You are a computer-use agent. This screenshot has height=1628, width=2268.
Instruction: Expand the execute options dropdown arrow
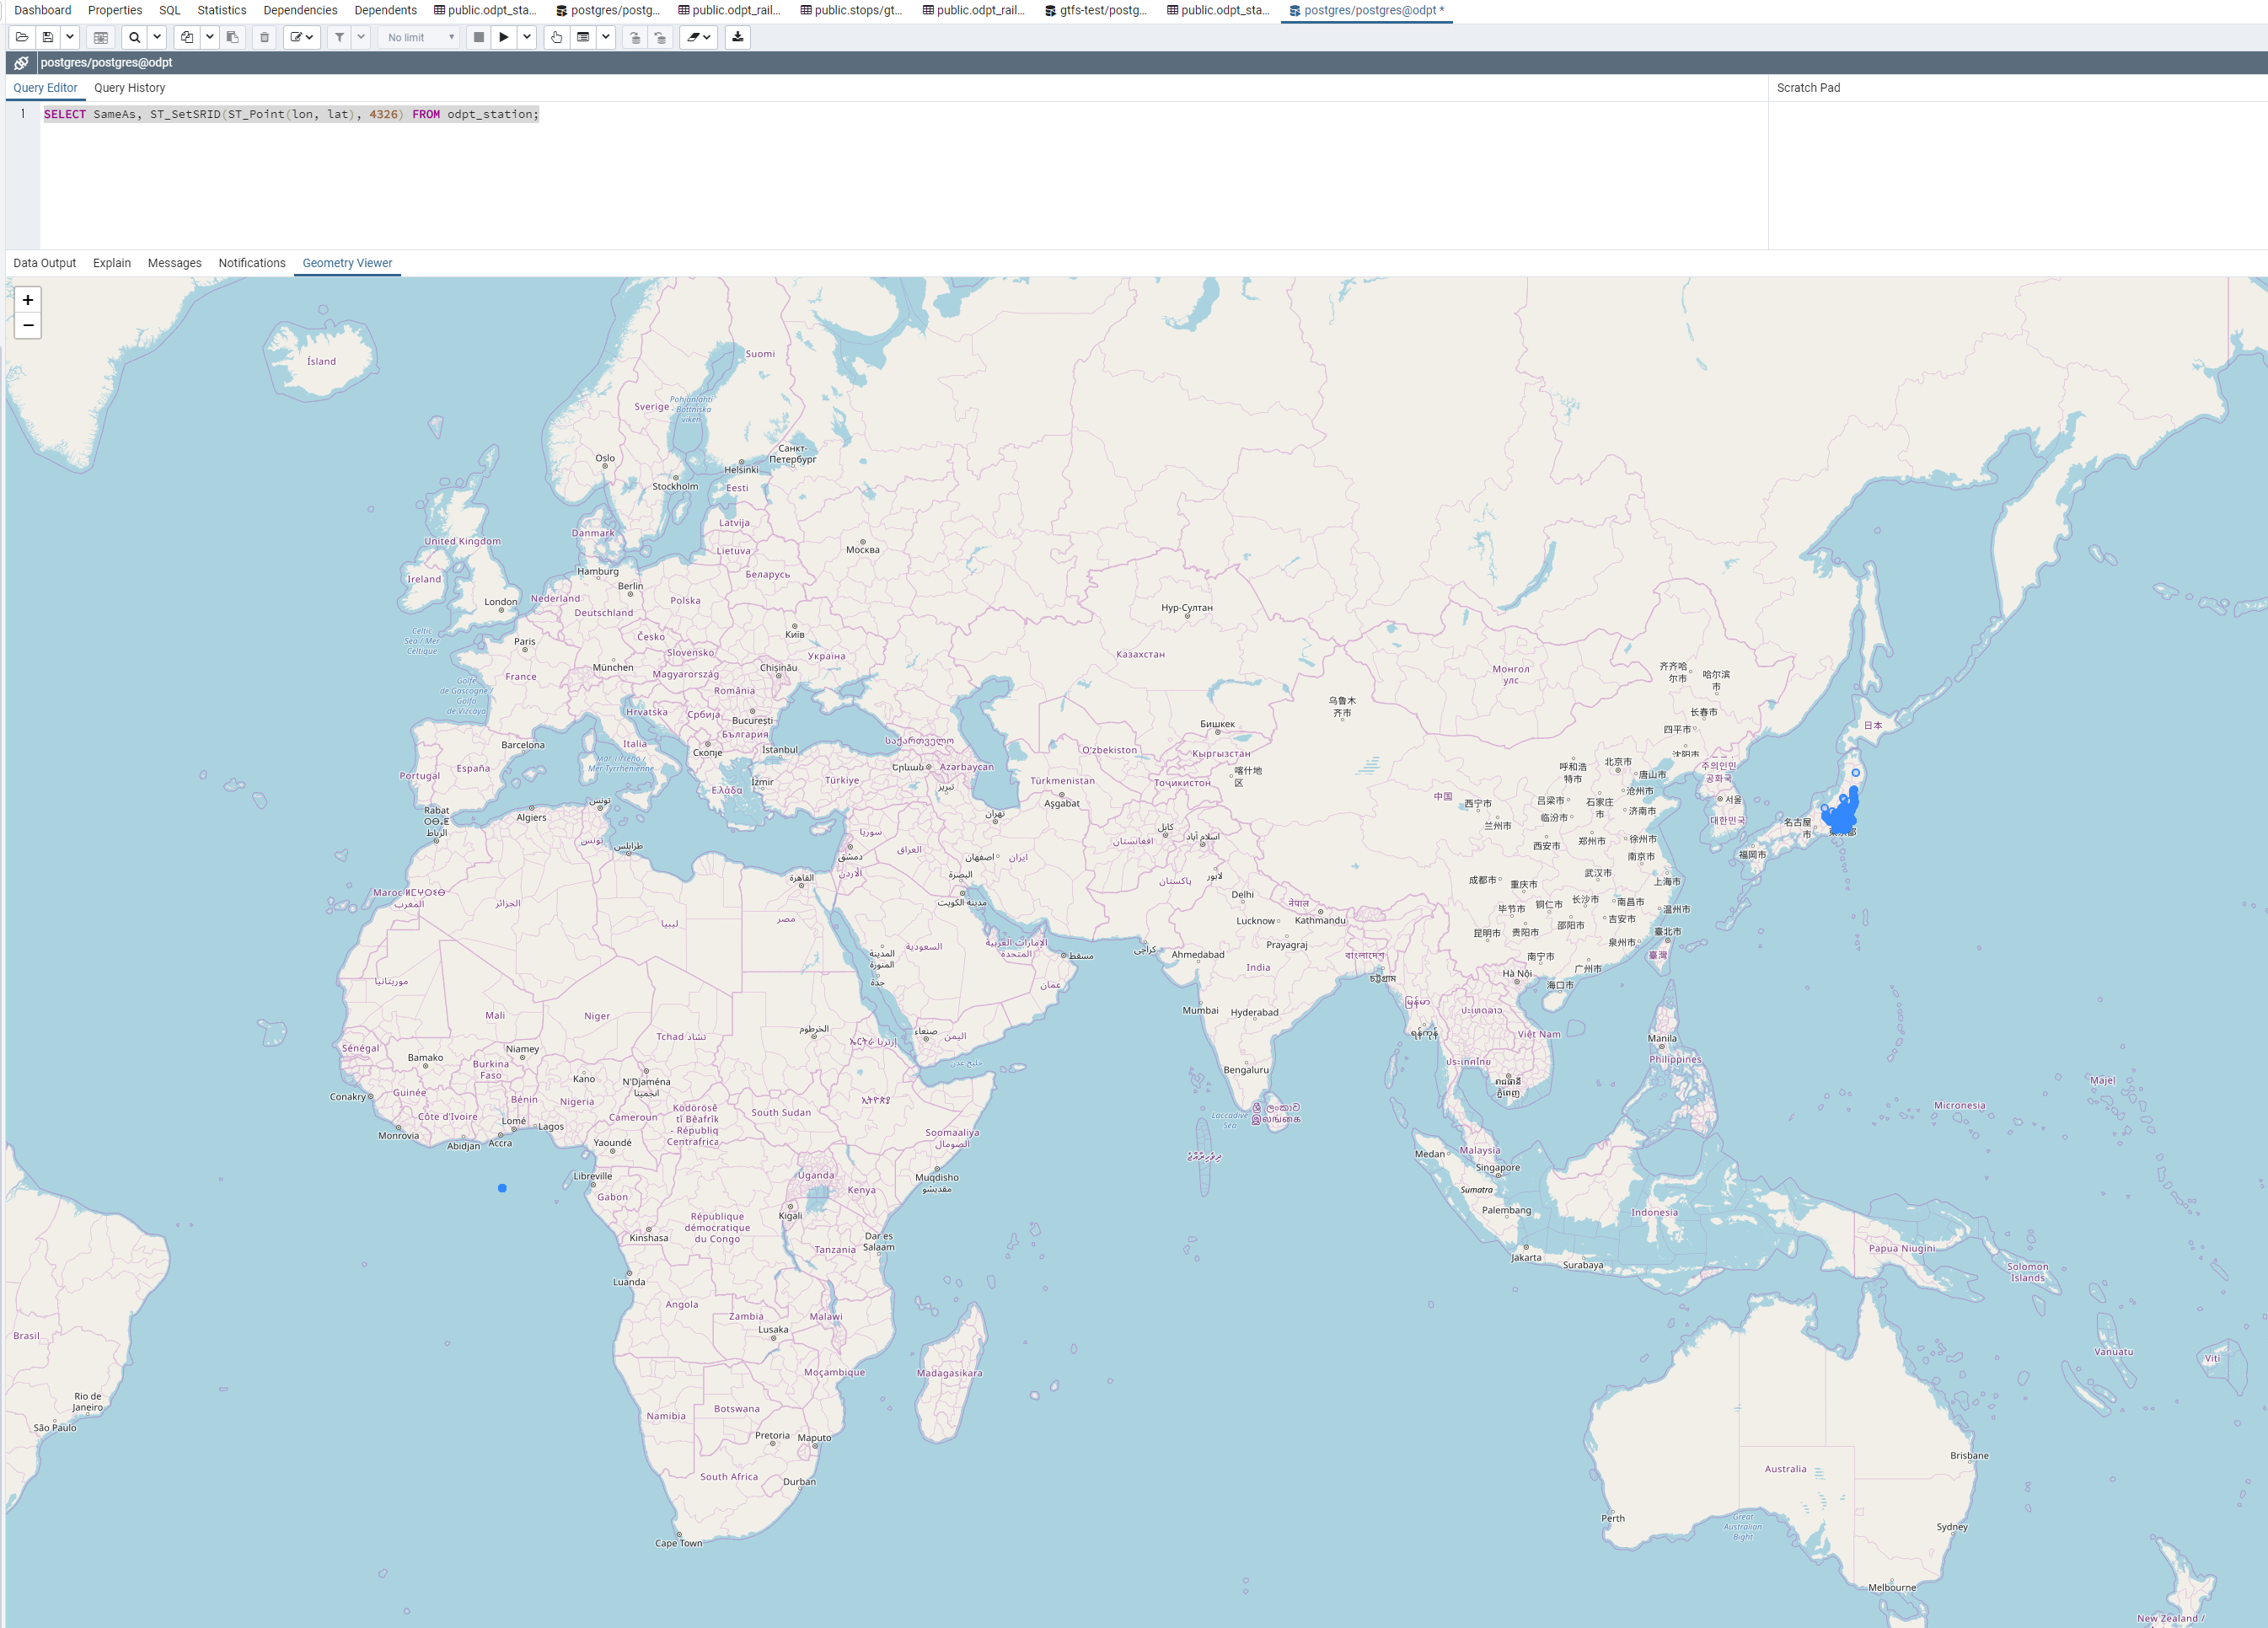pyautogui.click(x=527, y=37)
